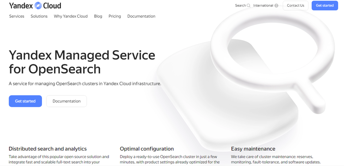Click the Yandex Managed Service for OpenSearch heading

coord(82,62)
